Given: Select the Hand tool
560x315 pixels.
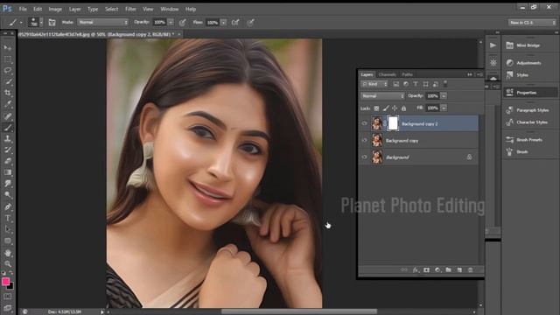Looking at the screenshot, I should click(x=8, y=253).
